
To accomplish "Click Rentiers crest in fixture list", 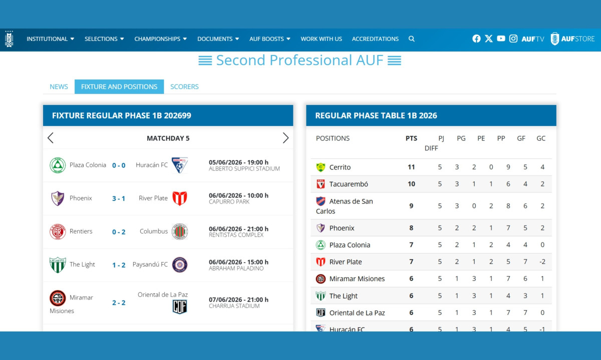I will point(58,231).
